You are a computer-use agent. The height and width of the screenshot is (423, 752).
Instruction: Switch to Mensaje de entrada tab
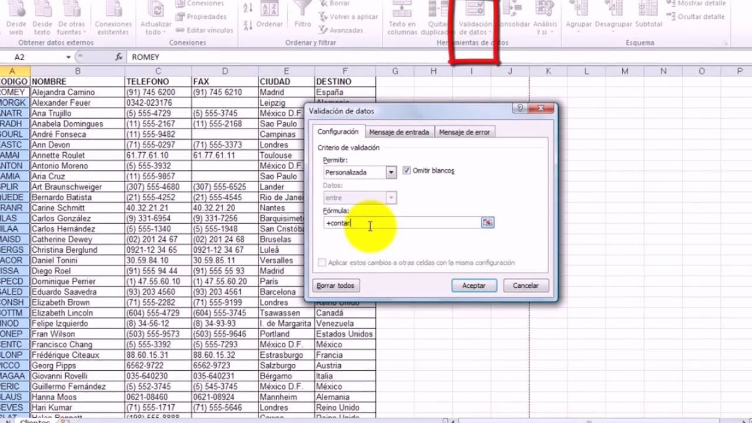(x=400, y=132)
